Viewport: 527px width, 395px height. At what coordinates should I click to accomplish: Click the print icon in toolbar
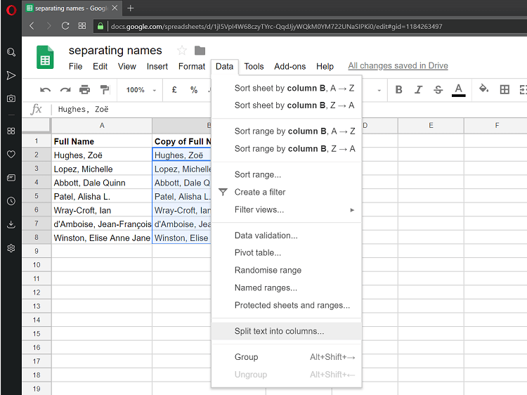85,89
